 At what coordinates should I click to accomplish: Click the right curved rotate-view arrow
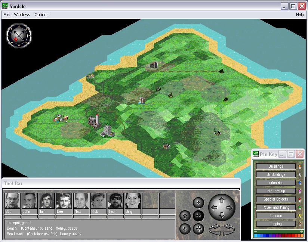click(x=229, y=229)
